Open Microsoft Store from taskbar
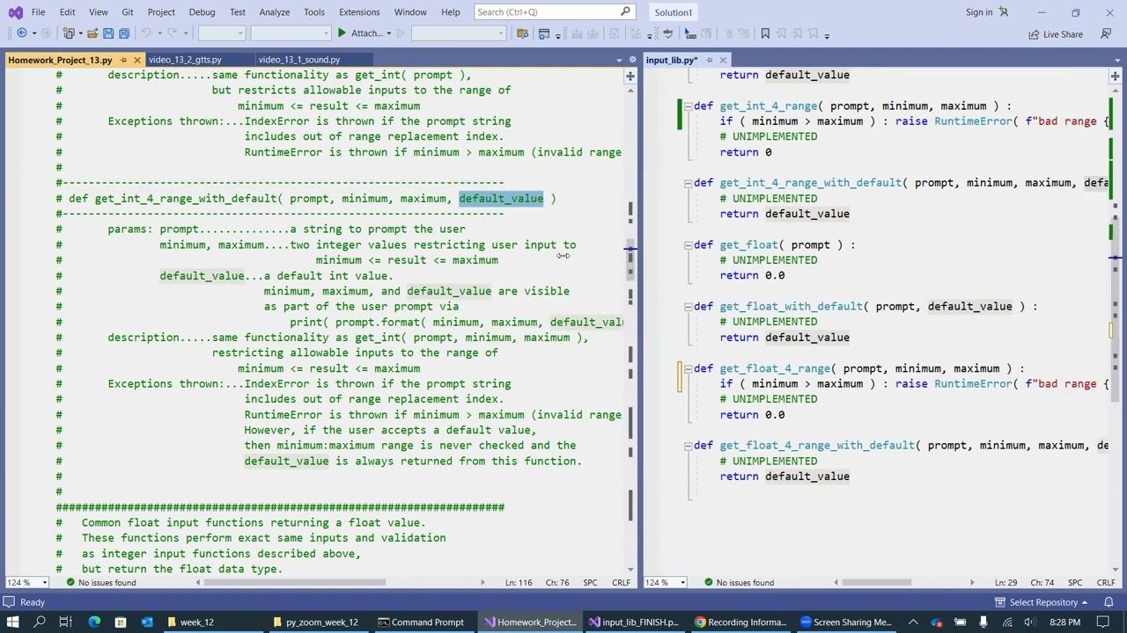The height and width of the screenshot is (633, 1127). pos(121,622)
